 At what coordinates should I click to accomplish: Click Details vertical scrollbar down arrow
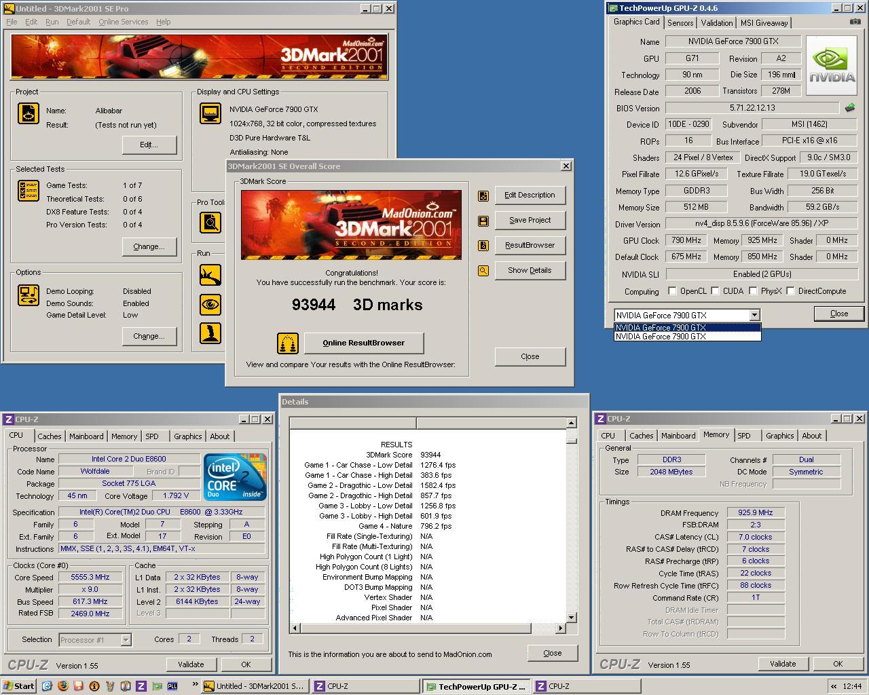click(571, 617)
